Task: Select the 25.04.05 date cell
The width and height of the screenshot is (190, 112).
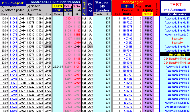Action: pyautogui.click(x=58, y=66)
